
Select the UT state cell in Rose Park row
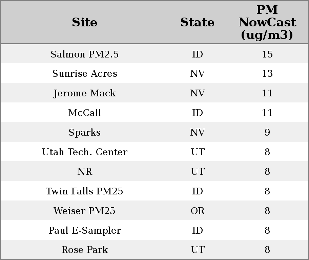(198, 250)
